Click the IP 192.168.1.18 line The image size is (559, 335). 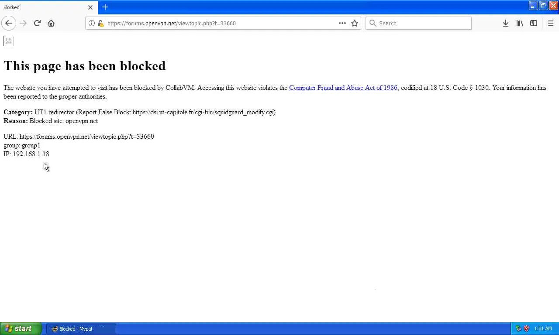pos(26,154)
